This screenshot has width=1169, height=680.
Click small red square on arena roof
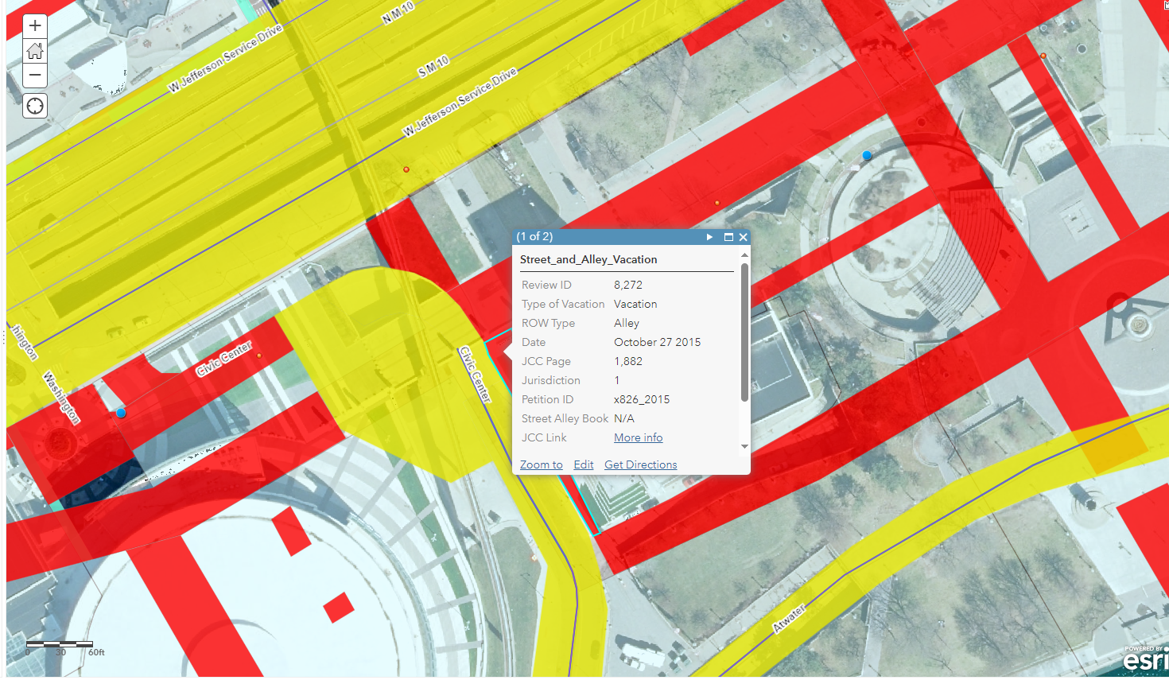pyautogui.click(x=339, y=608)
